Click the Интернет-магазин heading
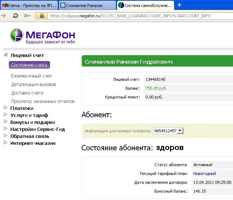 (x=33, y=143)
